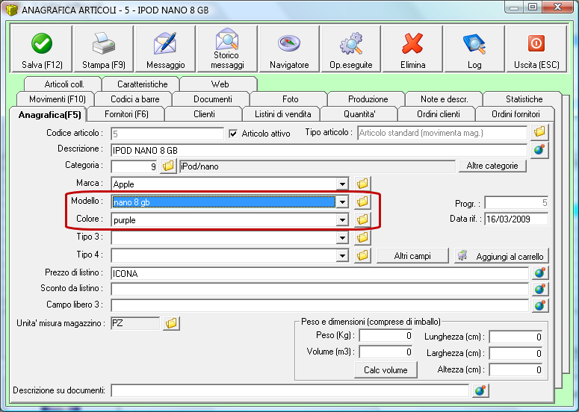The width and height of the screenshot is (579, 412).
Task: Open folder icon beside Unita' misura magazzino
Action: (x=171, y=323)
